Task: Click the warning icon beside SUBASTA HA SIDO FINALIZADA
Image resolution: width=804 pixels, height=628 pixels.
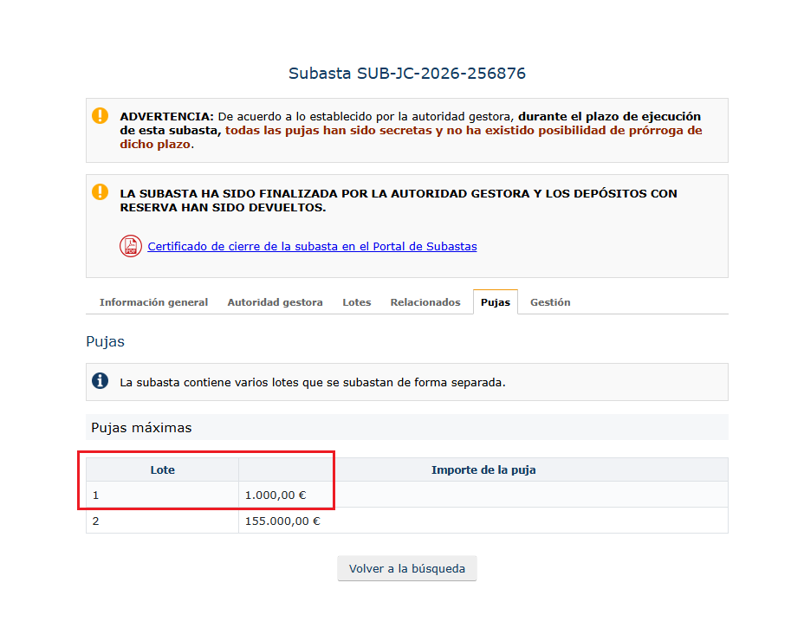Action: tap(100, 191)
